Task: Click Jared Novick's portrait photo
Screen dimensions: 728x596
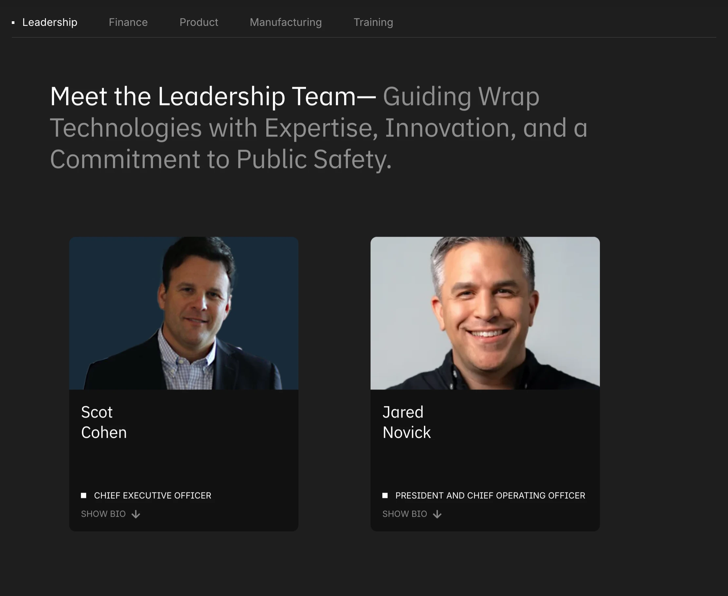Action: pos(485,313)
